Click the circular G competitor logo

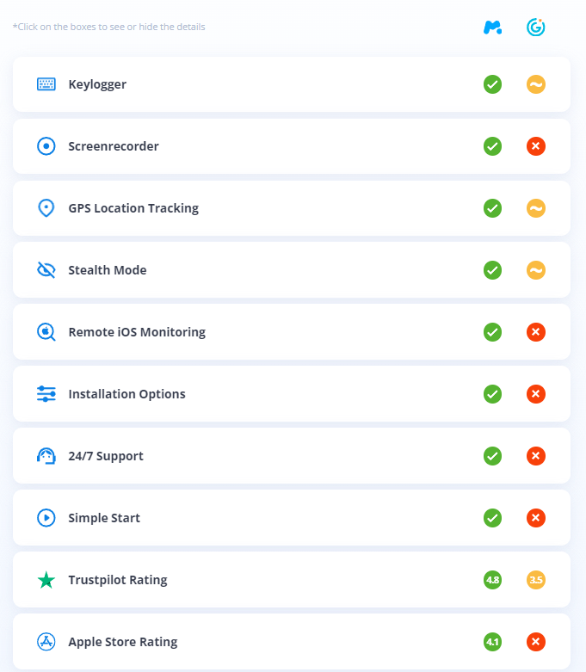536,28
